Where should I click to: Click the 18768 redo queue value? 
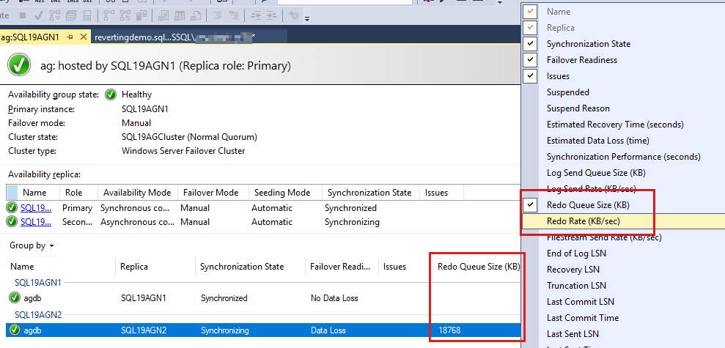(449, 330)
